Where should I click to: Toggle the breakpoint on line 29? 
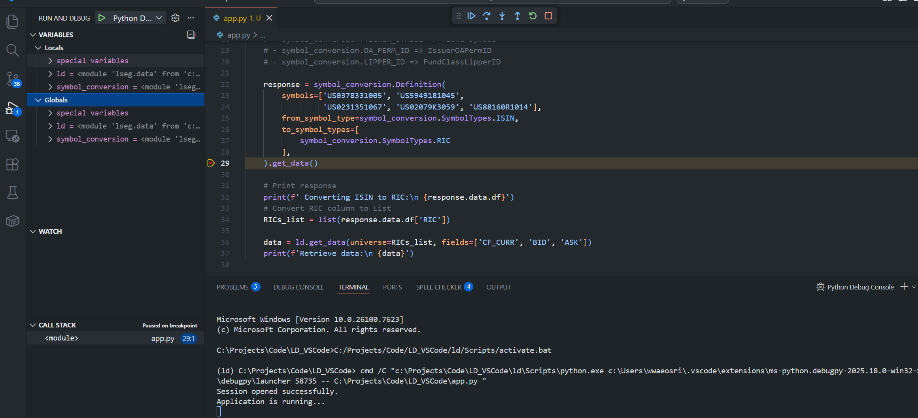point(211,163)
